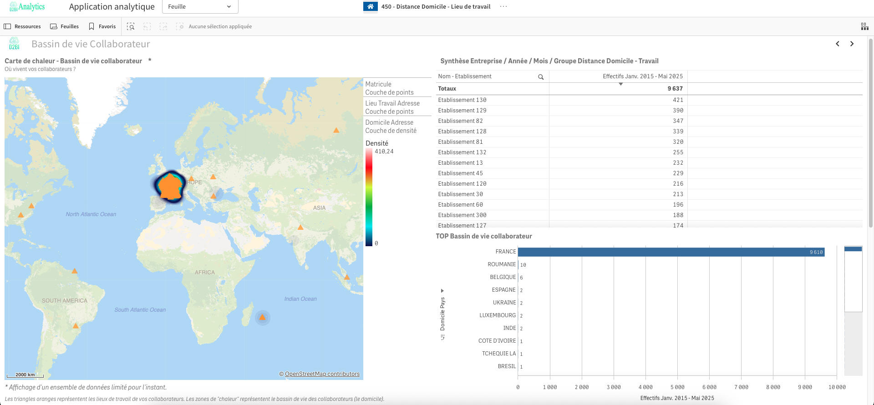Search in Nom - Etablissement column
Screen dimensions: 874x405
[x=541, y=77]
